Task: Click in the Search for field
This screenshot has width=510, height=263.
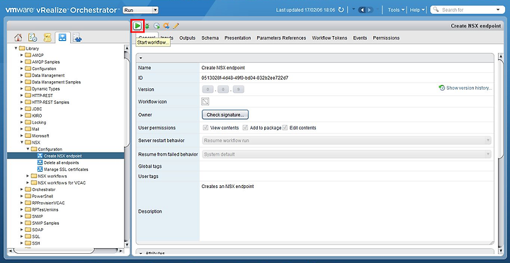Action: [x=467, y=10]
